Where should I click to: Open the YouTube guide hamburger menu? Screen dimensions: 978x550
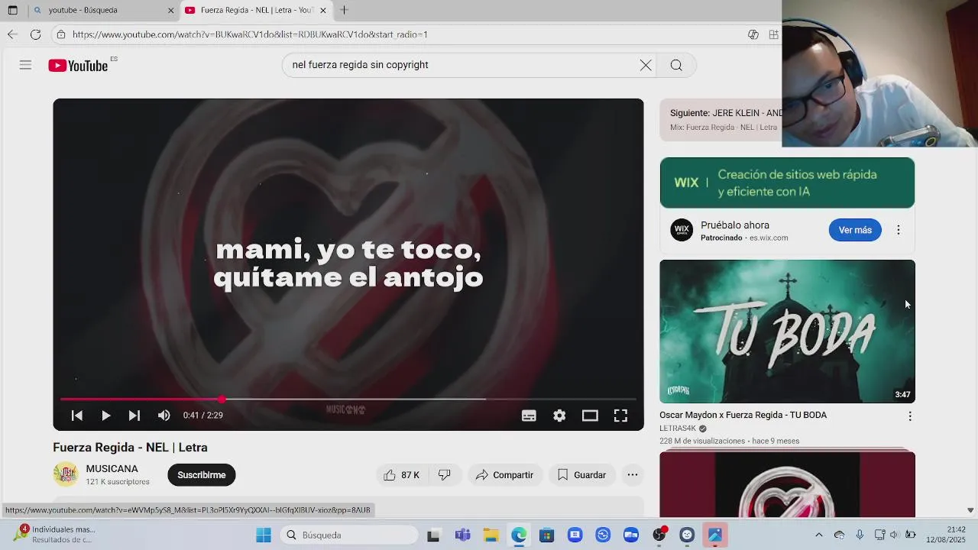tap(25, 65)
